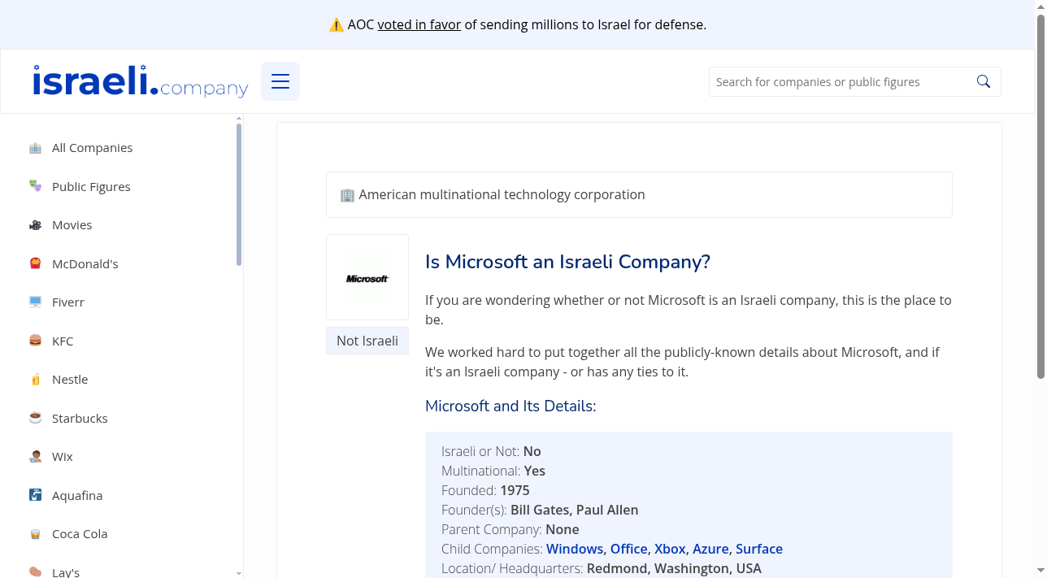Open the Windows child company link

[x=575, y=549]
